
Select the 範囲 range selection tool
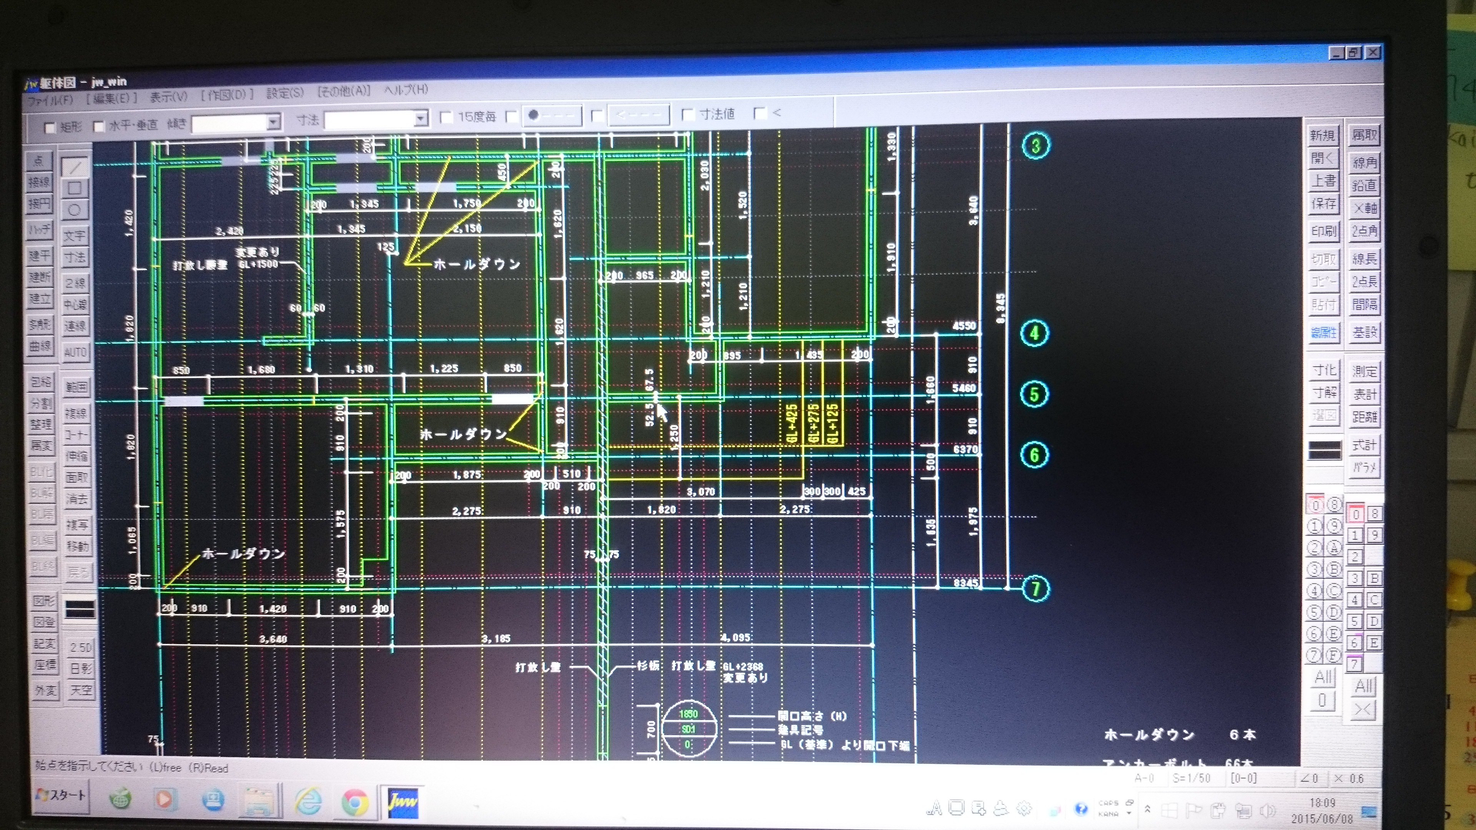click(x=76, y=387)
